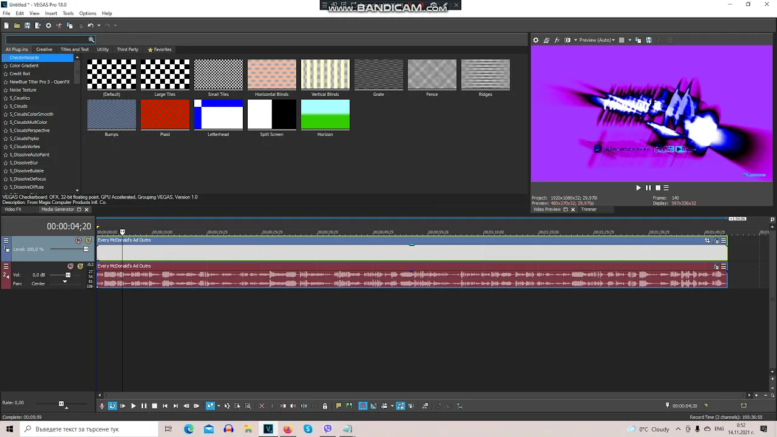Open the Third Party tab
This screenshot has width=777, height=437.
pyautogui.click(x=127, y=49)
